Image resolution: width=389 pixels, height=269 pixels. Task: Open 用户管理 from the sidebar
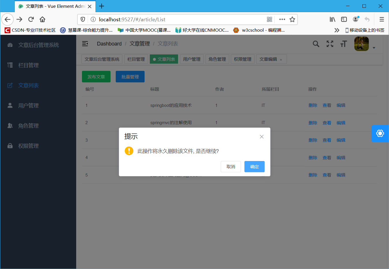pos(28,105)
